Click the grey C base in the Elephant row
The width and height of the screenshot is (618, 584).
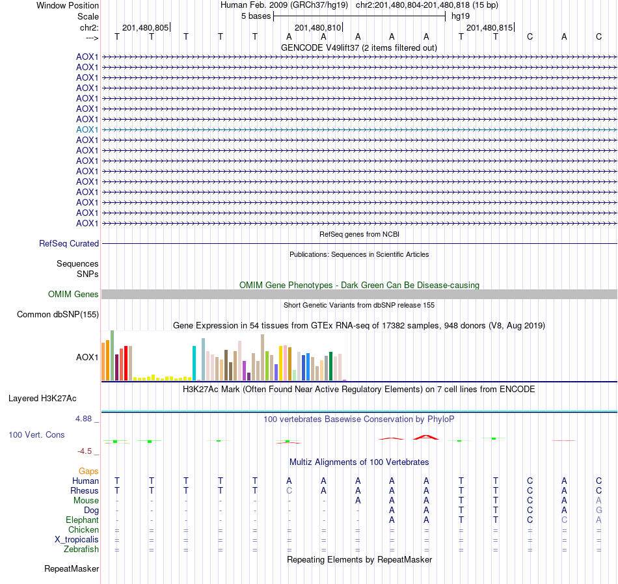(x=564, y=520)
